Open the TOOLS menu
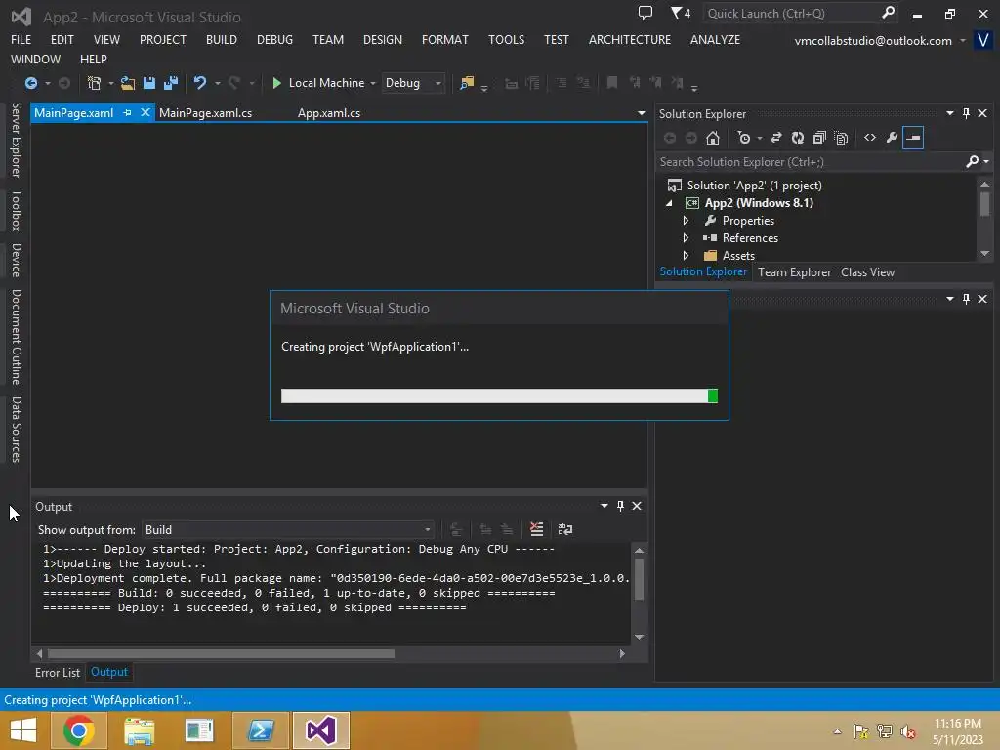Screen dimensions: 1000x750 point(507,39)
